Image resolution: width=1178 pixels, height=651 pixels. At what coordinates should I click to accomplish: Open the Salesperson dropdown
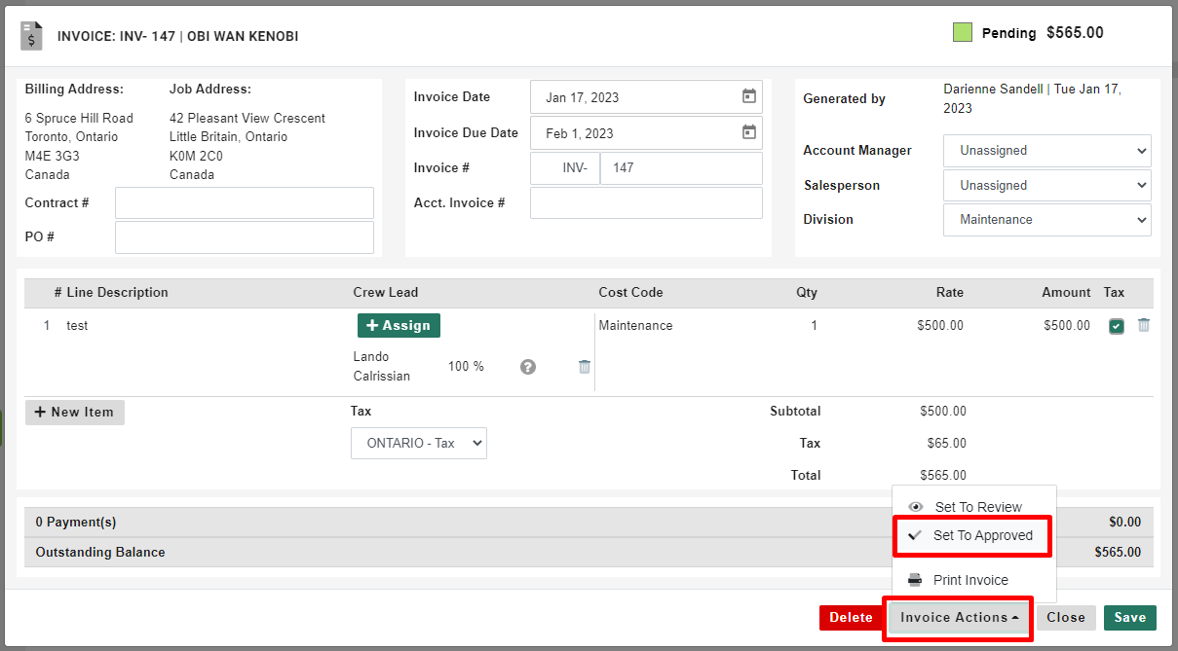point(1047,185)
